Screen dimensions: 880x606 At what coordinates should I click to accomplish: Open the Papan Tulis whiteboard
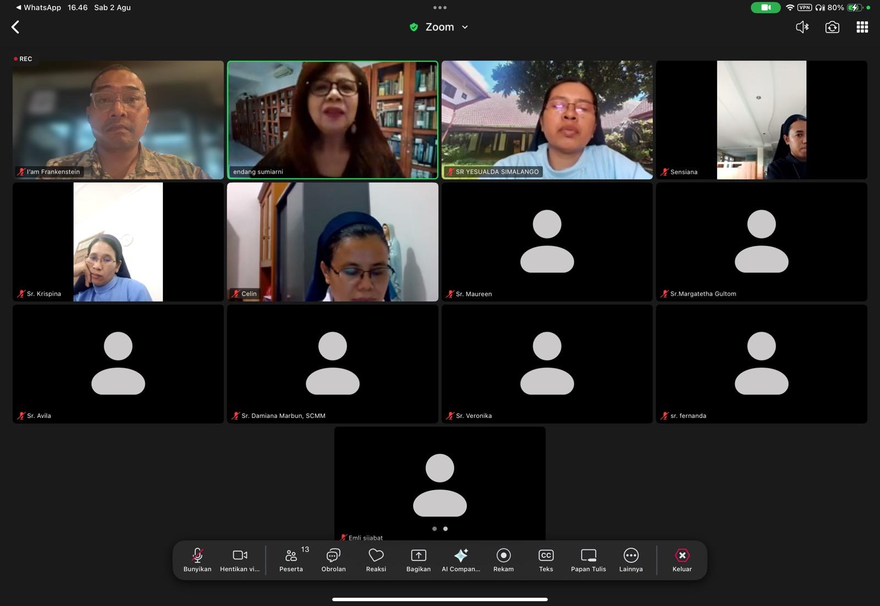pyautogui.click(x=588, y=560)
